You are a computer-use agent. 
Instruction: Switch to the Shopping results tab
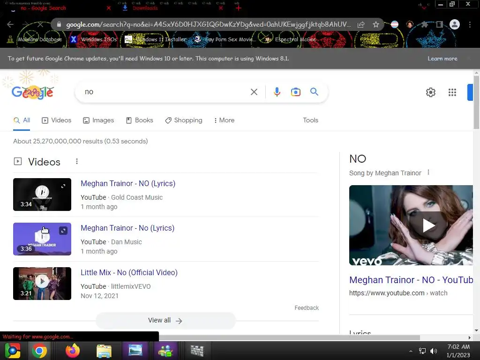(183, 120)
